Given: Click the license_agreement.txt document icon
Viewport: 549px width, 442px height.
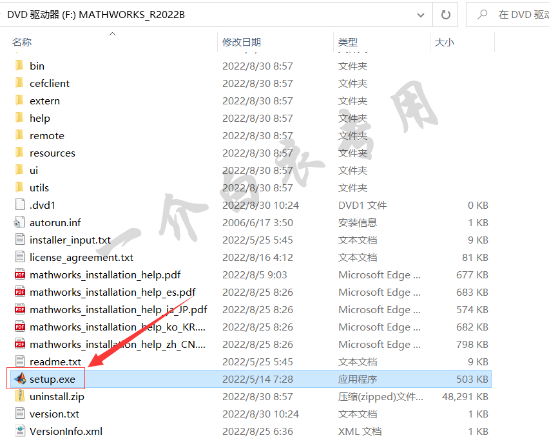Looking at the screenshot, I should click(20, 257).
